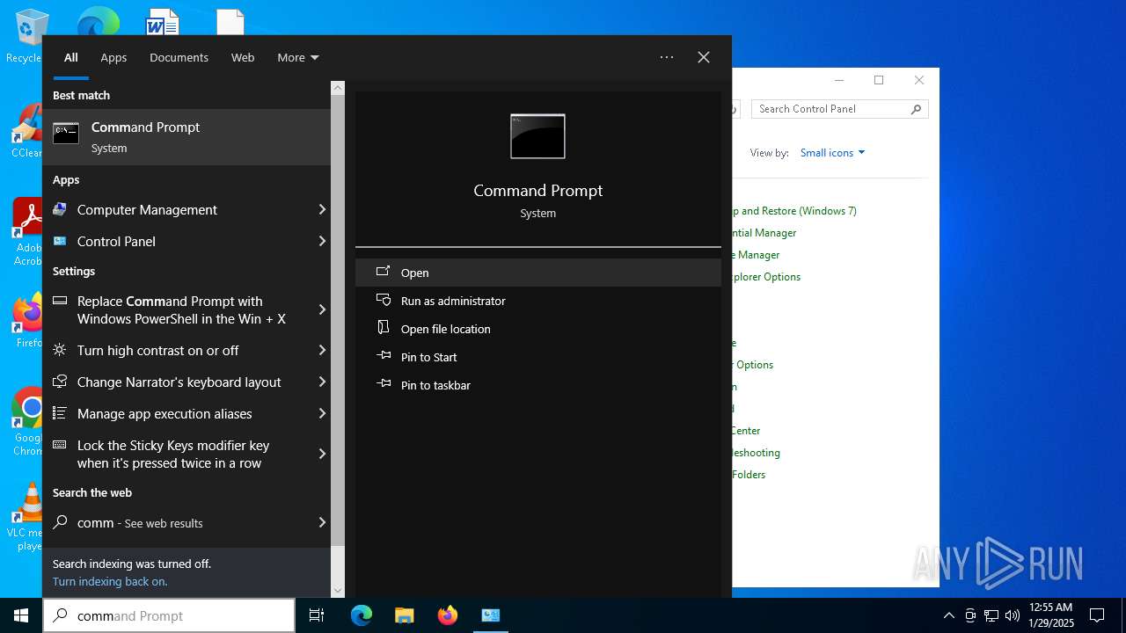Select the Apps search tab
Screen dimensions: 1126x633
[x=113, y=57]
